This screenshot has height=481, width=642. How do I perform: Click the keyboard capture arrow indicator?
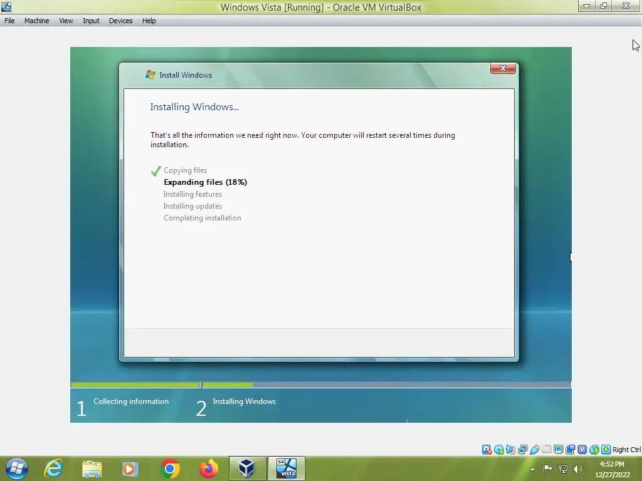click(606, 450)
